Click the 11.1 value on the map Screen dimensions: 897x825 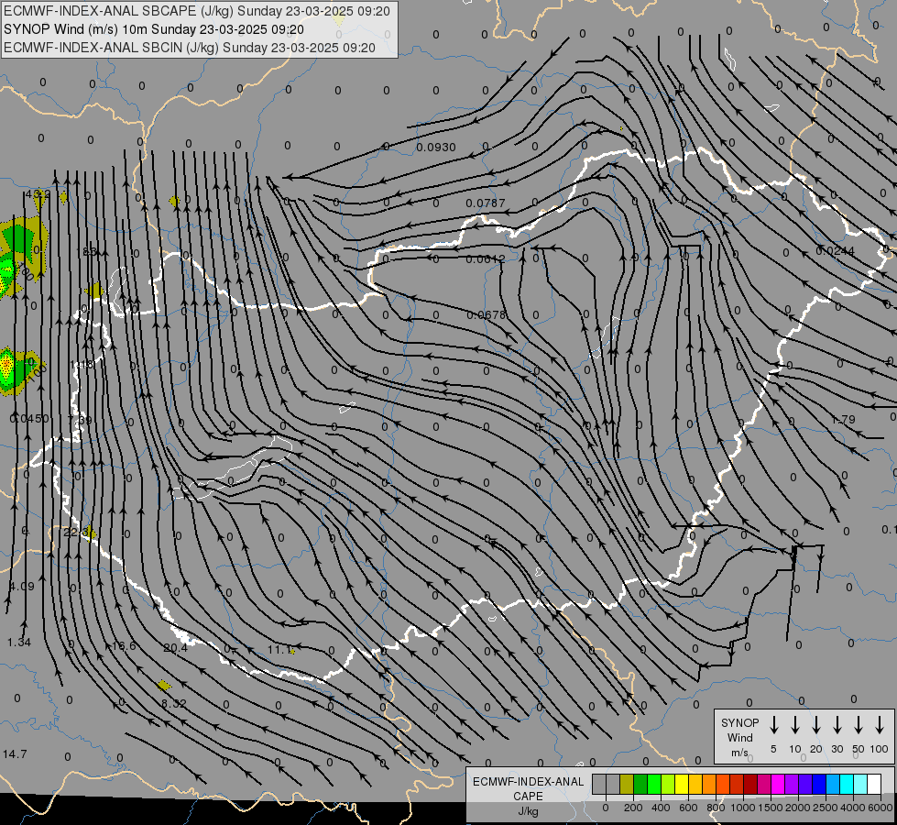tap(279, 649)
